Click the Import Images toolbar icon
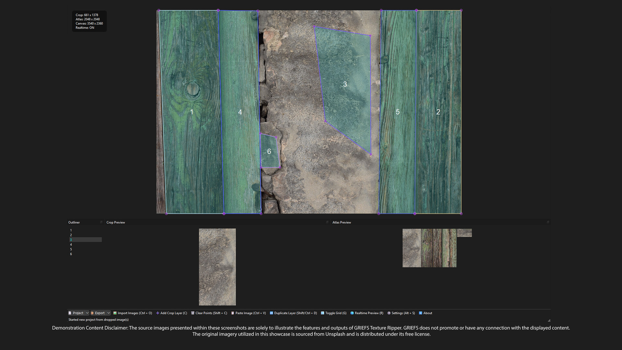 point(115,313)
